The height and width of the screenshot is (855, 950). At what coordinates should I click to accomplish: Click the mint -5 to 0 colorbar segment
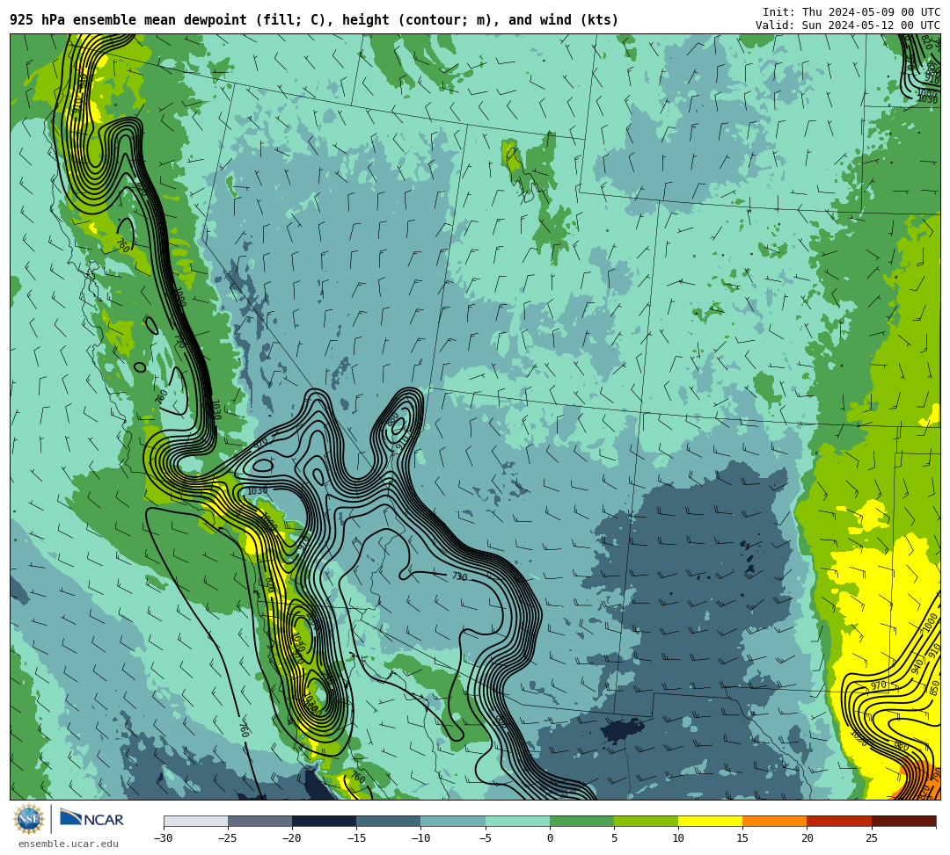(x=517, y=821)
